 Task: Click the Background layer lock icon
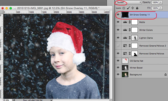point(165,75)
